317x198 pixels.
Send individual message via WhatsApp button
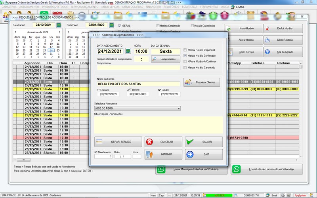191,169
